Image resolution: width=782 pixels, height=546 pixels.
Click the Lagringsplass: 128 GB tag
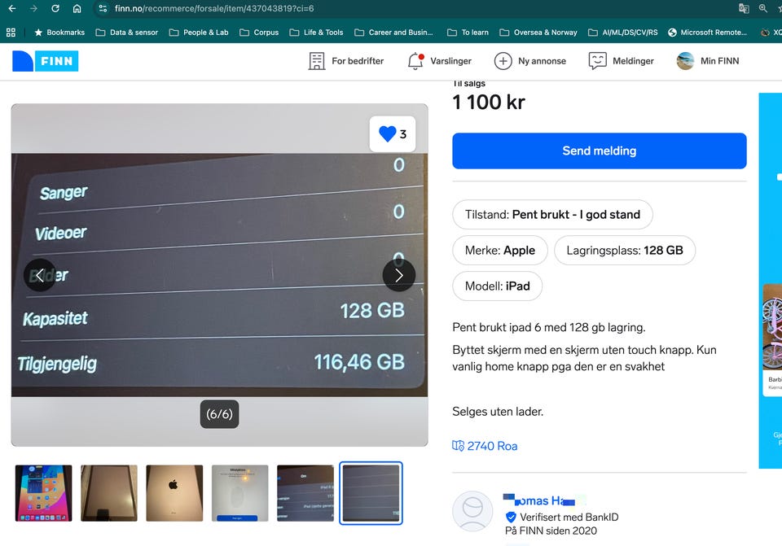(625, 250)
